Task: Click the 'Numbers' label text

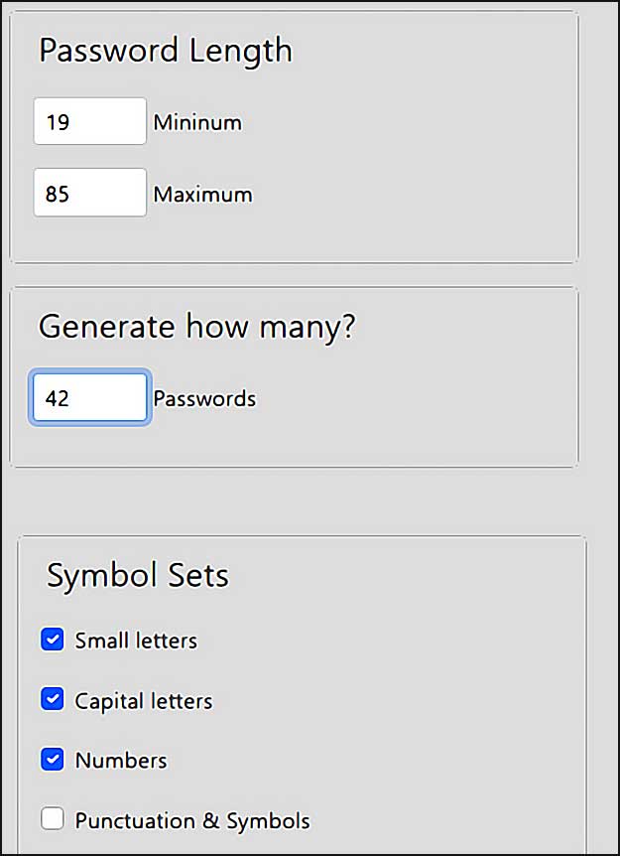Action: tap(121, 761)
